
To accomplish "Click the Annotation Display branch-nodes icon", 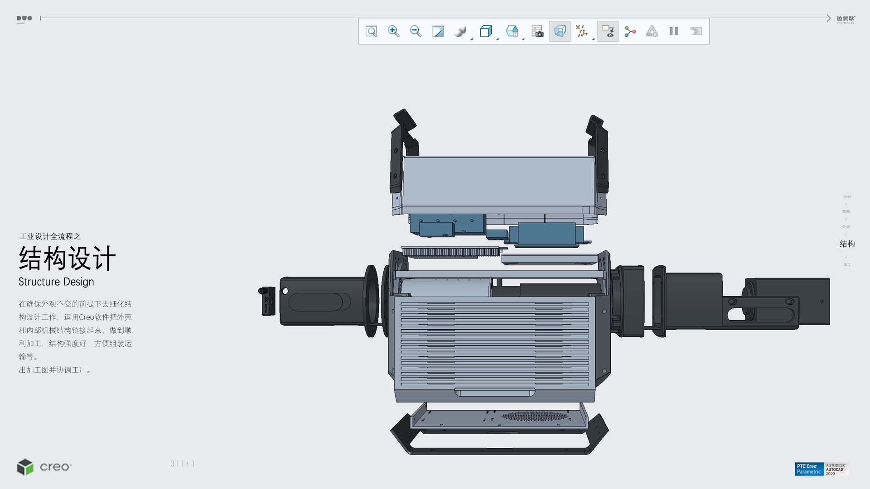I will click(x=630, y=31).
